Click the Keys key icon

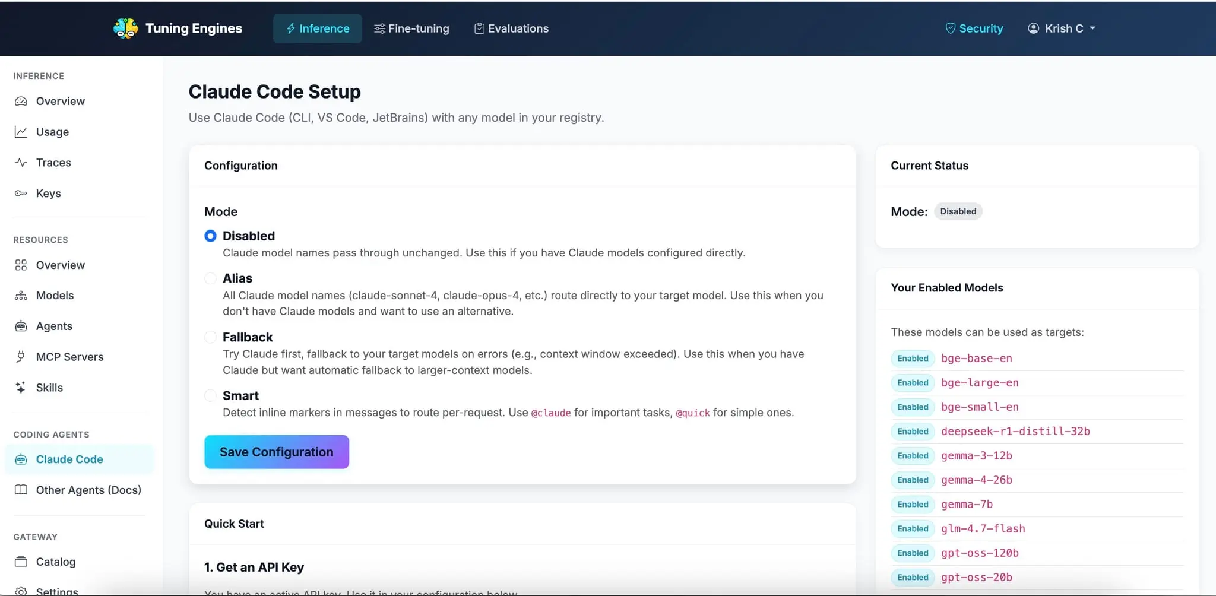pyautogui.click(x=21, y=194)
